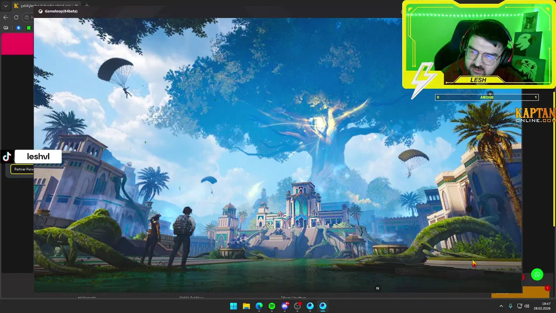This screenshot has width=556, height=313.
Task: Select the çekilişlerden haberdar browser tab
Action: point(46,6)
